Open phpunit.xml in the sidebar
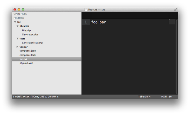190x115 pixels. (x=26, y=63)
